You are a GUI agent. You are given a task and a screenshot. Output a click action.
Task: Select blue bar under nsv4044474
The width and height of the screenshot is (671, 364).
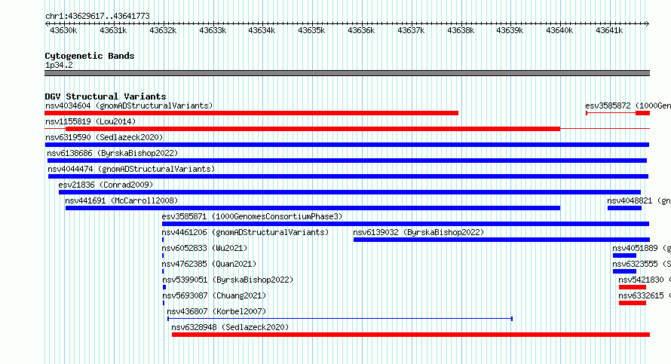coord(348,176)
